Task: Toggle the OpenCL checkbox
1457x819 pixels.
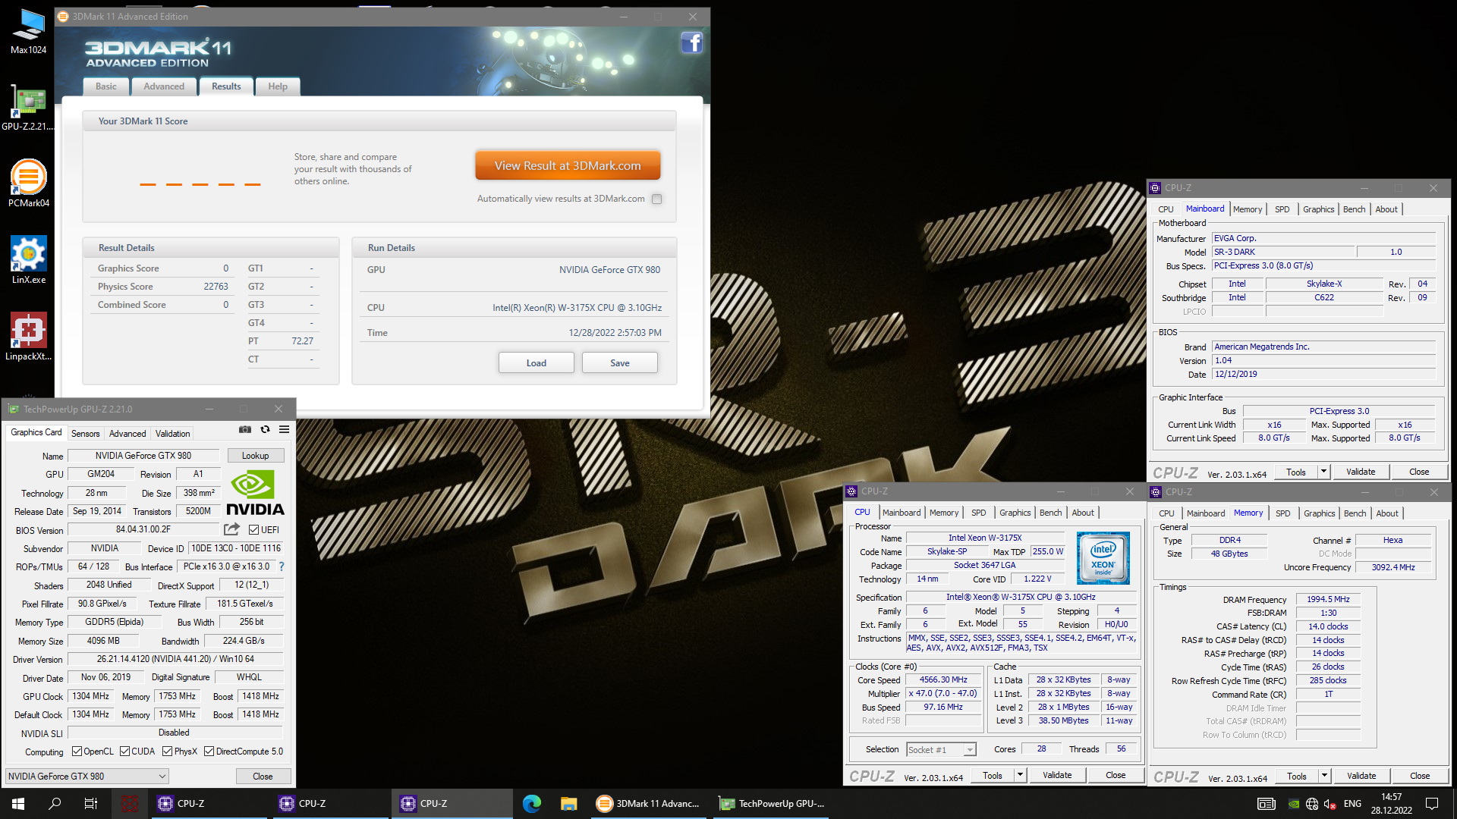Action: [x=77, y=752]
